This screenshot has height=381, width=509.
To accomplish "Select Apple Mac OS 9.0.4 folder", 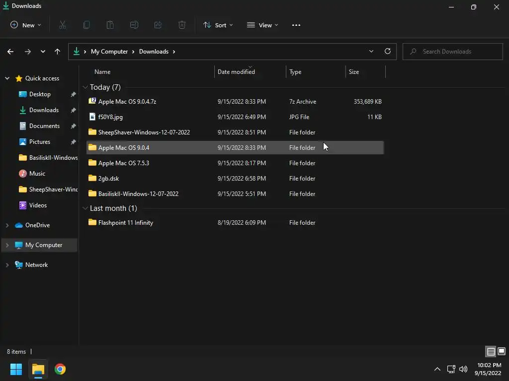I will pos(235,147).
